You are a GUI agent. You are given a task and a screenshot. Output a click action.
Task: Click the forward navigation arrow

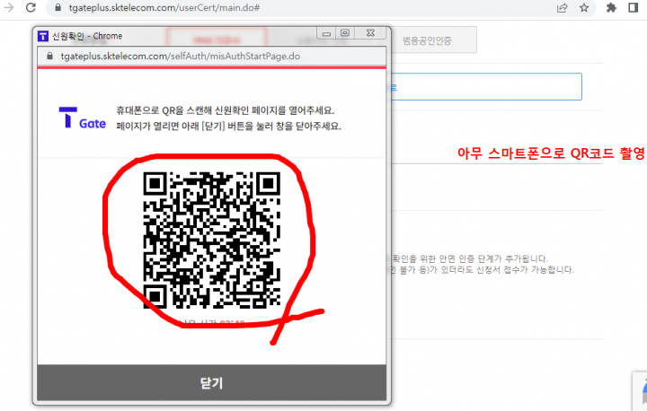pos(9,7)
